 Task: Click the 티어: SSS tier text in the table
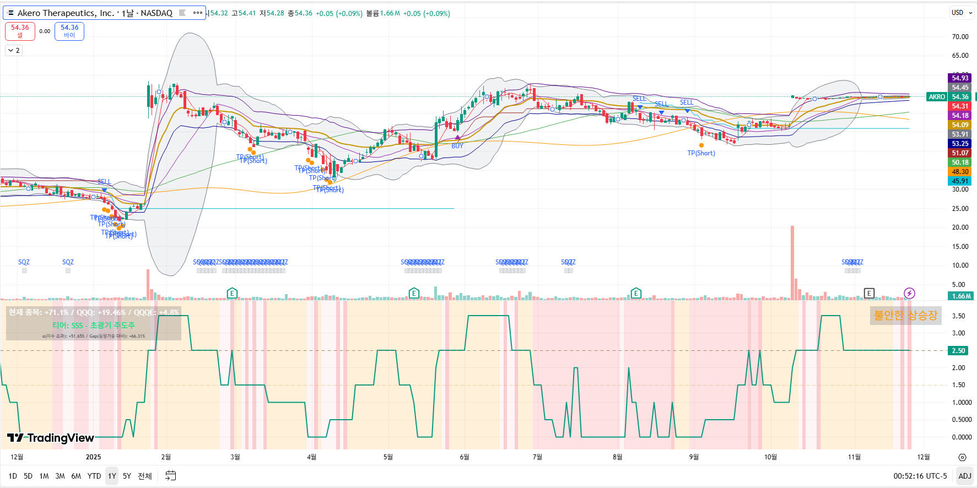(x=93, y=326)
